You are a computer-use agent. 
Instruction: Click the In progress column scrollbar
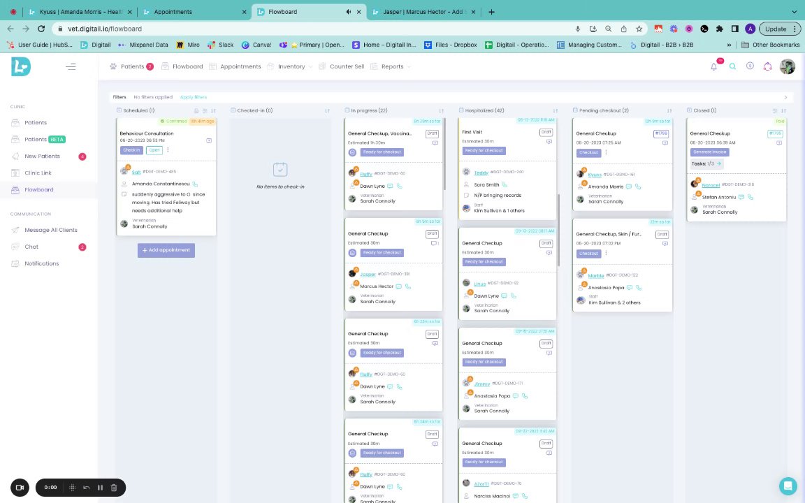[444, 154]
